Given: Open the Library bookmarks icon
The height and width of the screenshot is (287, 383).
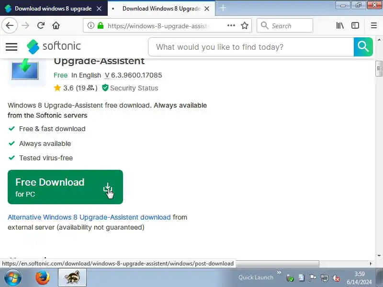Looking at the screenshot, I should pyautogui.click(x=340, y=25).
